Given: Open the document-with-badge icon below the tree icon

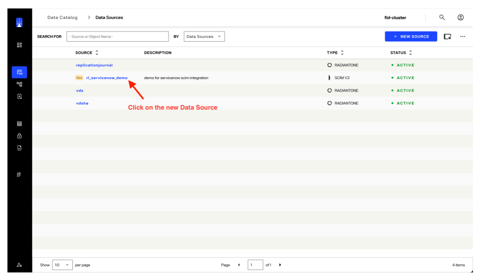Looking at the screenshot, I should pyautogui.click(x=19, y=96).
